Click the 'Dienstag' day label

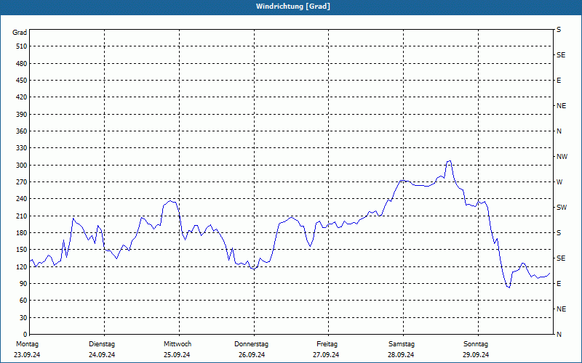click(102, 344)
